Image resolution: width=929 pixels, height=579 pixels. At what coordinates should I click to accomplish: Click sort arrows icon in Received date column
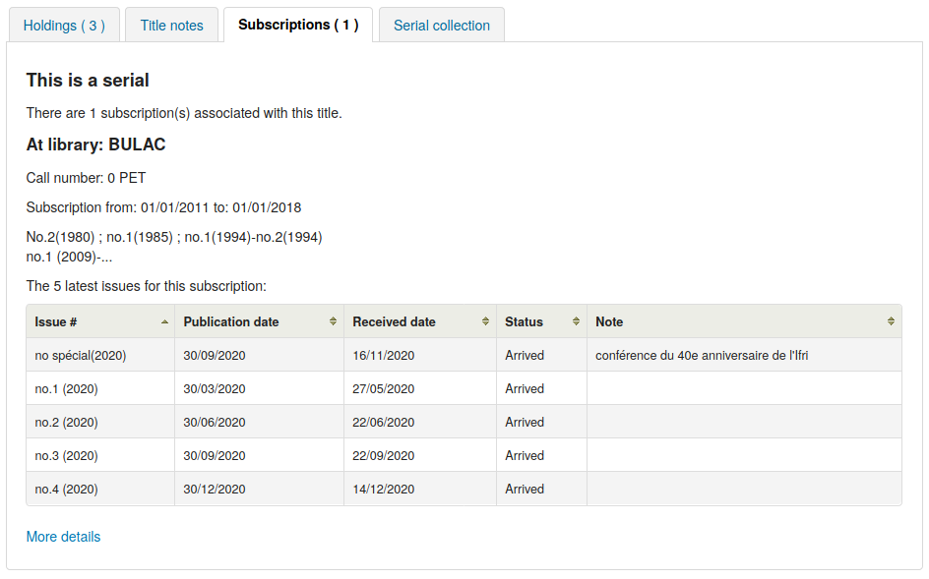(486, 321)
